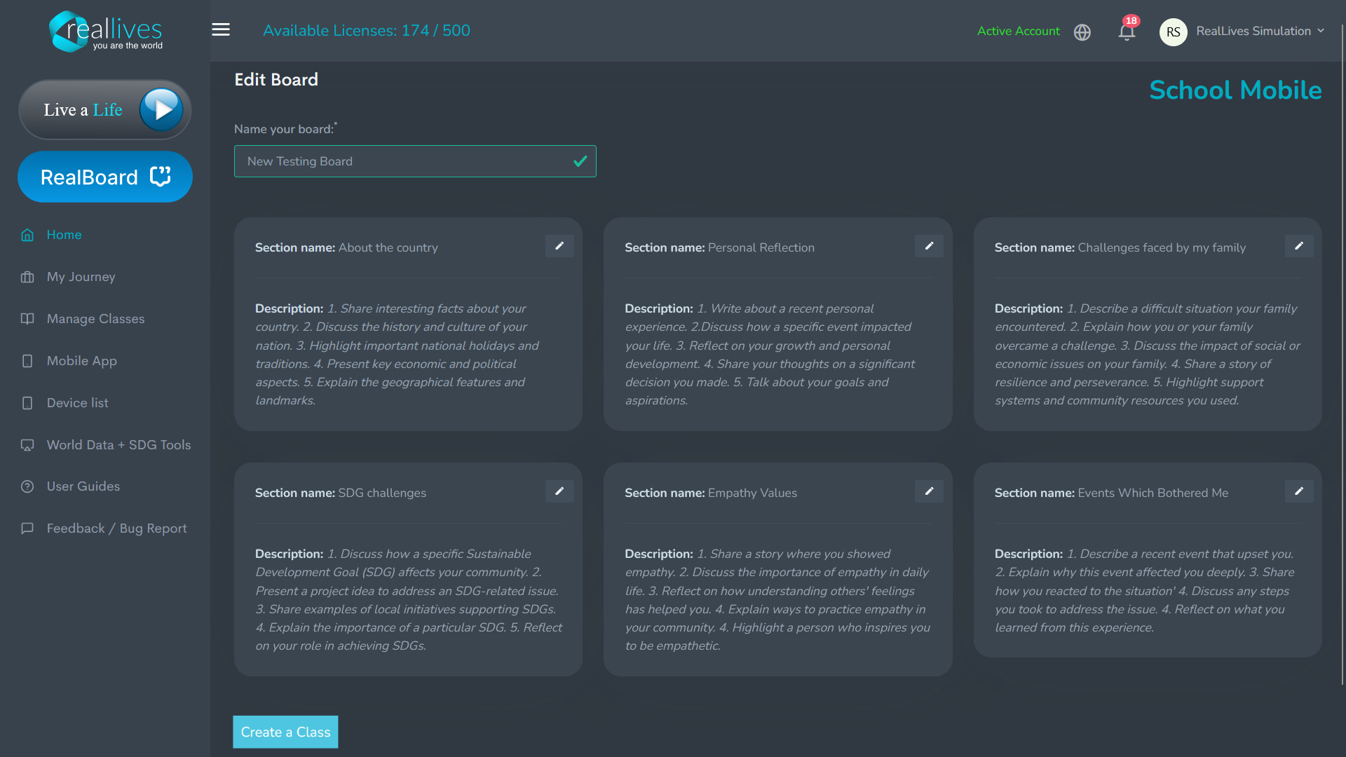The width and height of the screenshot is (1346, 757).
Task: Click the Name your board label
Action: pyautogui.click(x=285, y=129)
